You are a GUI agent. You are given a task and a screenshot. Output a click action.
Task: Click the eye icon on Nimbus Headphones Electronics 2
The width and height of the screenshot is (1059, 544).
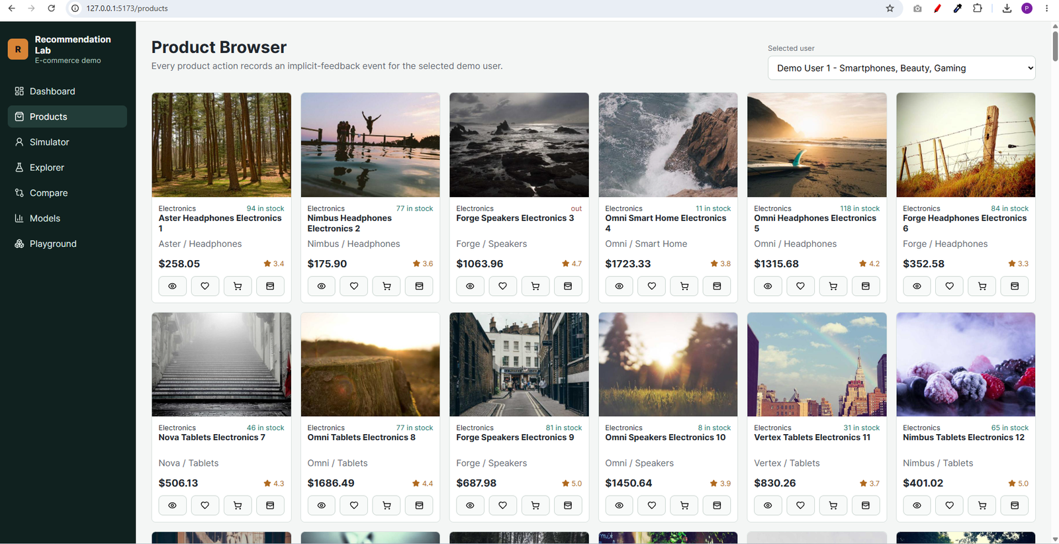tap(321, 286)
